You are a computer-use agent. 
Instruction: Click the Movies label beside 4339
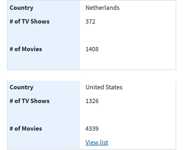(x=26, y=129)
